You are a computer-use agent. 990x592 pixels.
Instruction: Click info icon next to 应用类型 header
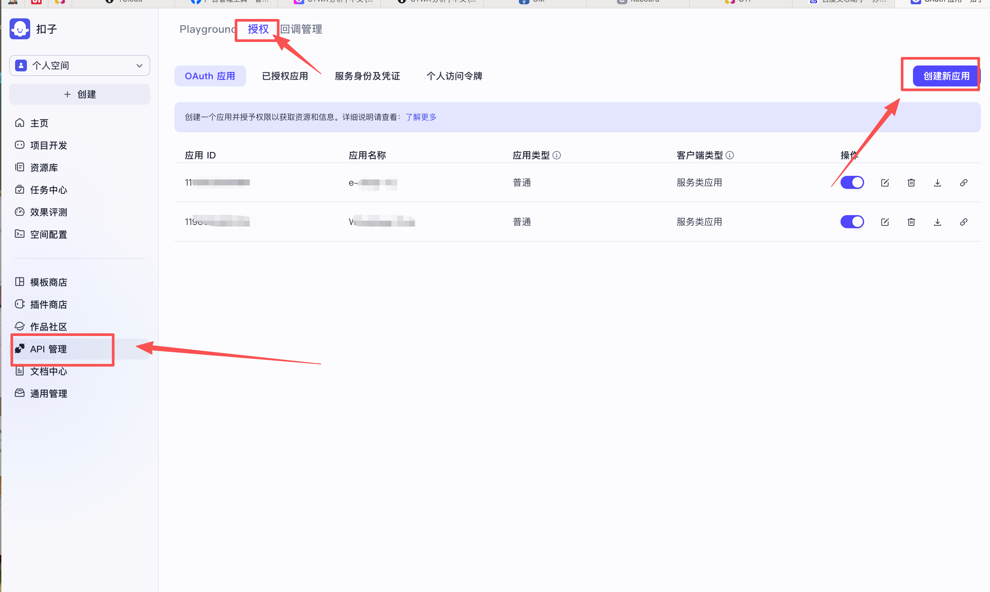click(x=556, y=155)
